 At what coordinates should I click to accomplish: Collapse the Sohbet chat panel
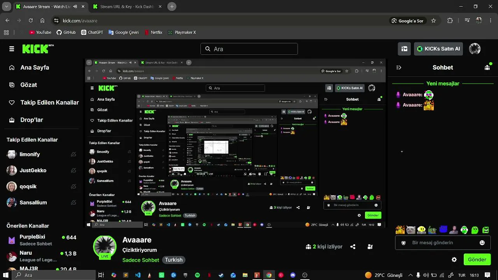point(399,68)
